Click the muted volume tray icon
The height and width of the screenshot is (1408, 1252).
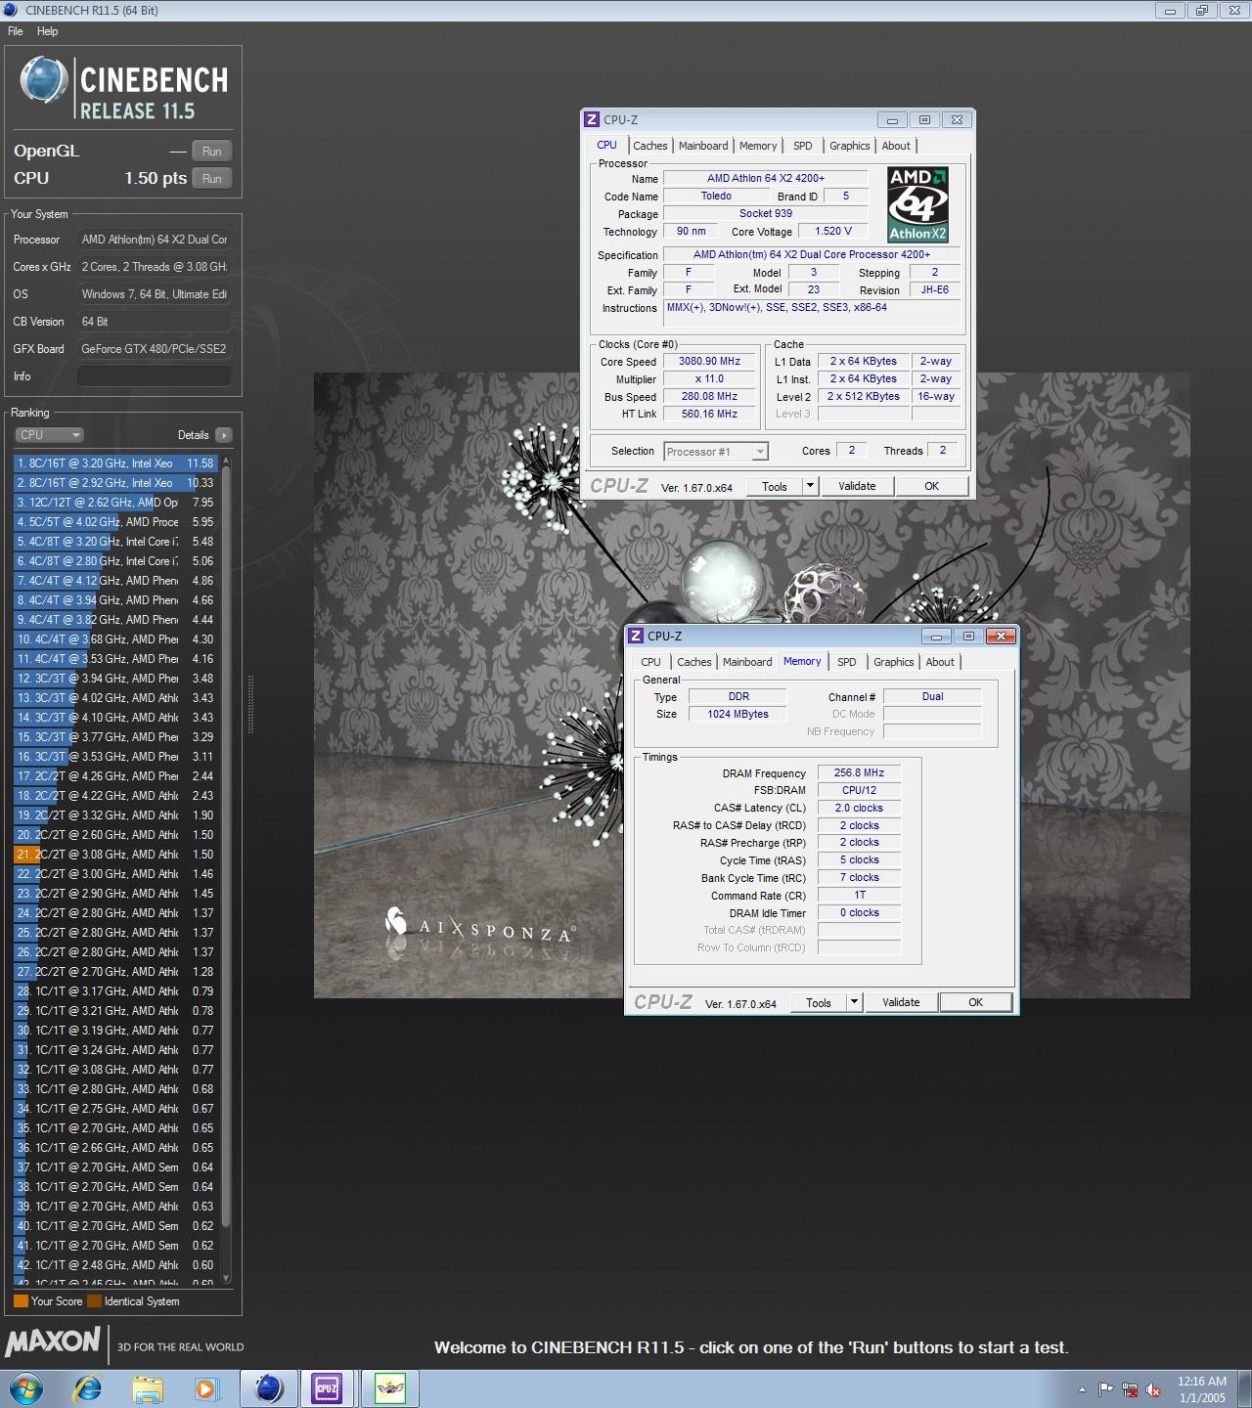click(1153, 1389)
